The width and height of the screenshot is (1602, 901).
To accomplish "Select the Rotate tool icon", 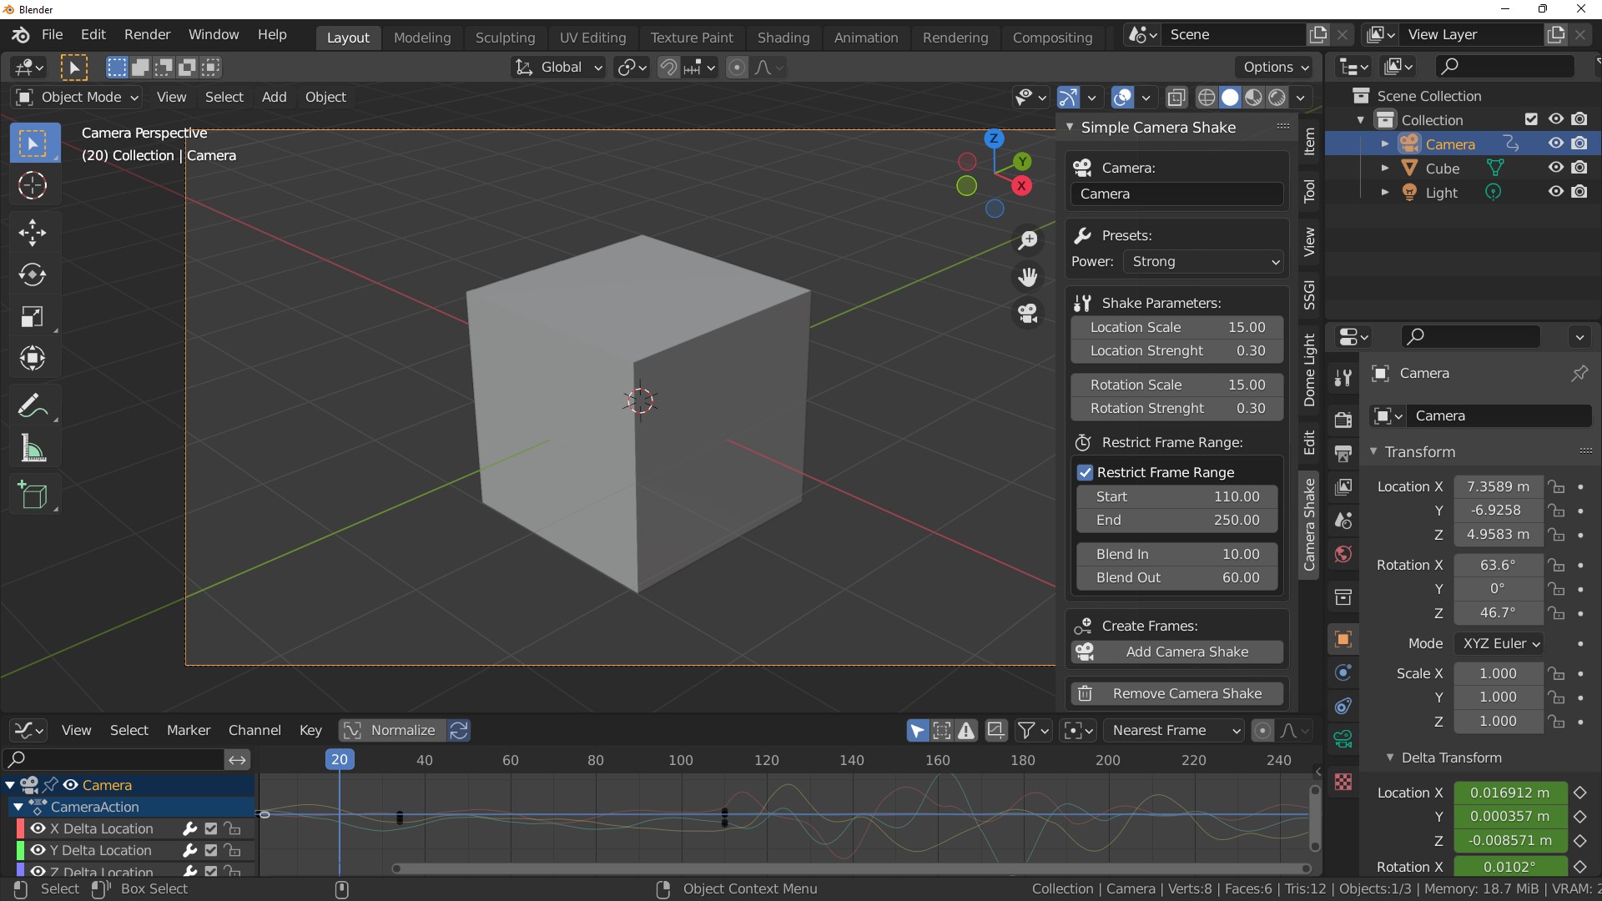I will pyautogui.click(x=33, y=275).
